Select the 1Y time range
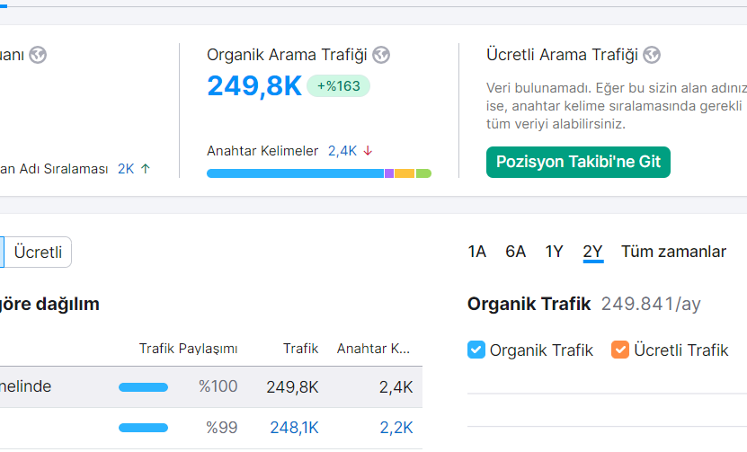This screenshot has width=747, height=452. [x=554, y=252]
